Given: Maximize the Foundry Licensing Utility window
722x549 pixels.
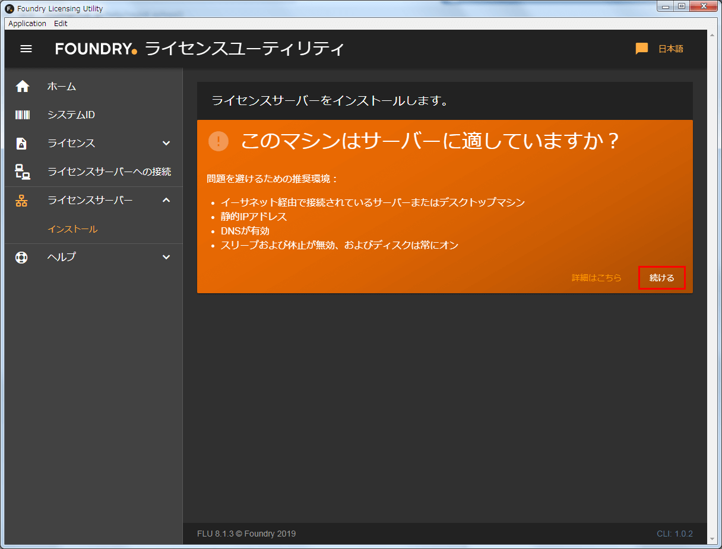Looking at the screenshot, I should click(x=681, y=7).
